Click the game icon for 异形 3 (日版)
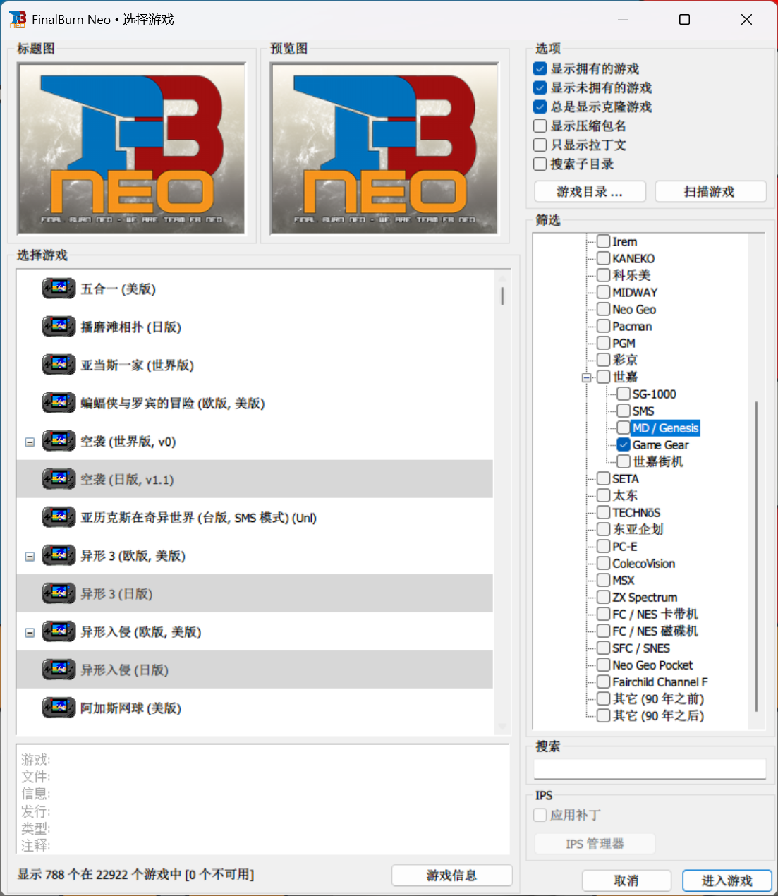The height and width of the screenshot is (896, 778). (59, 593)
